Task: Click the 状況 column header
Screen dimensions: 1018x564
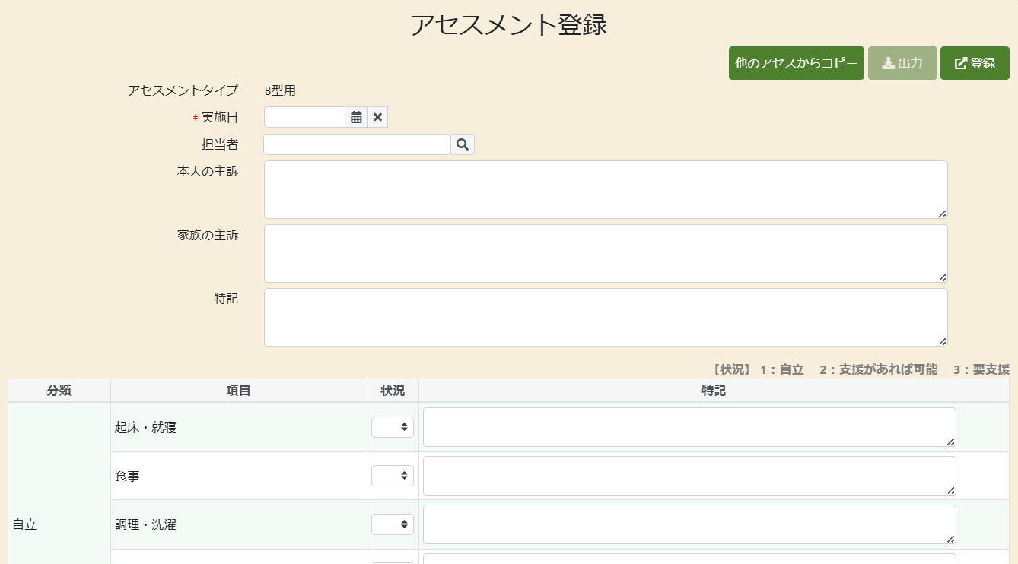Action: 393,391
